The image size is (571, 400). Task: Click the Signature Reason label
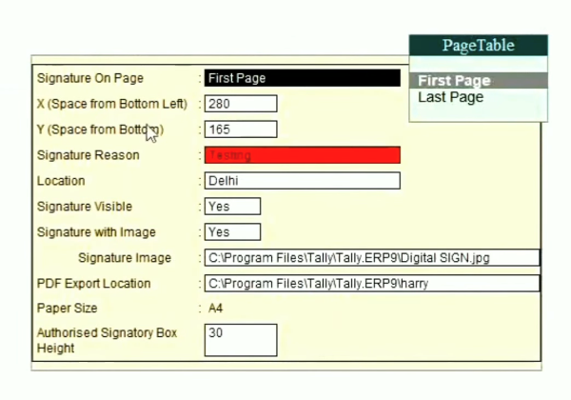[88, 155]
